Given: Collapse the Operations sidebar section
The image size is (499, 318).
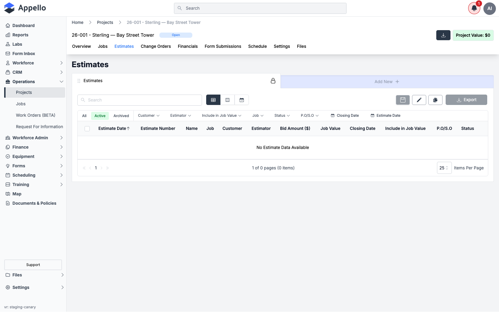Looking at the screenshot, I should (x=35, y=82).
